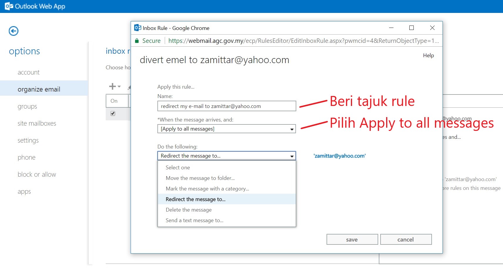
Task: Close the Inbox Rule popup window
Action: click(x=432, y=28)
